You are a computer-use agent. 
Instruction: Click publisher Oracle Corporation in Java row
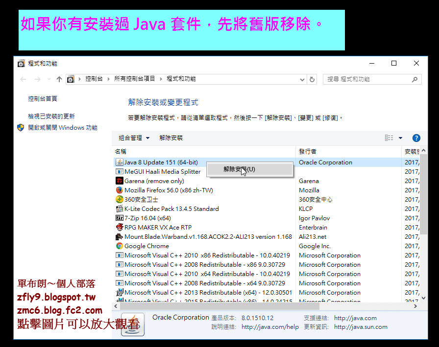coord(325,162)
